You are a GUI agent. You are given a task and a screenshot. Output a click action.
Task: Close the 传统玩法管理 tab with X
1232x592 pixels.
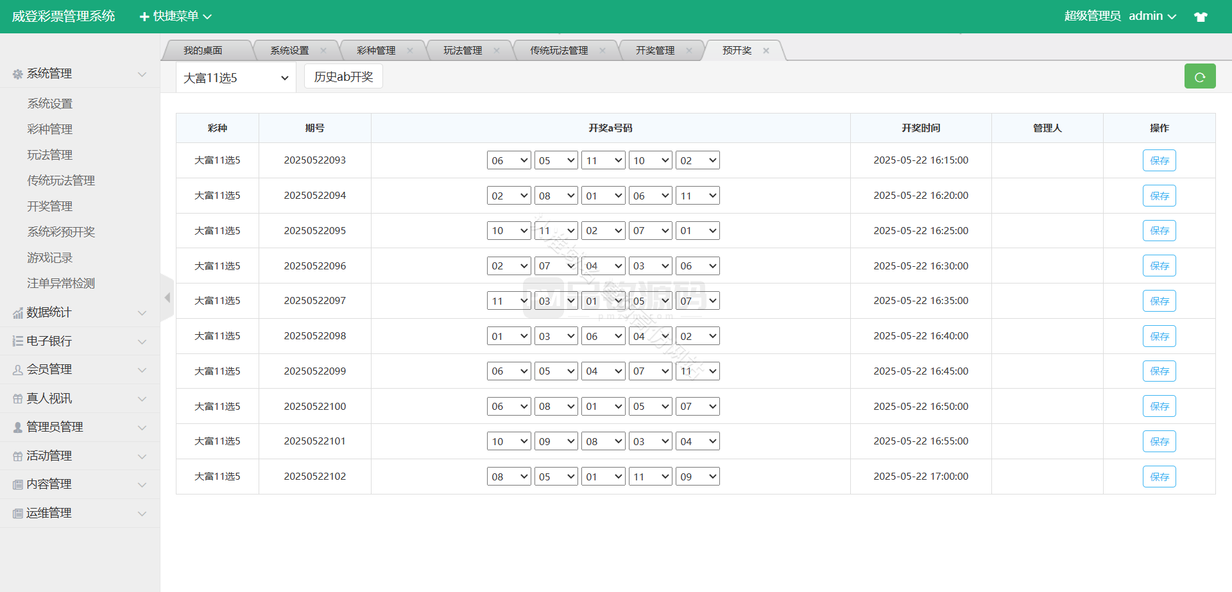(603, 51)
